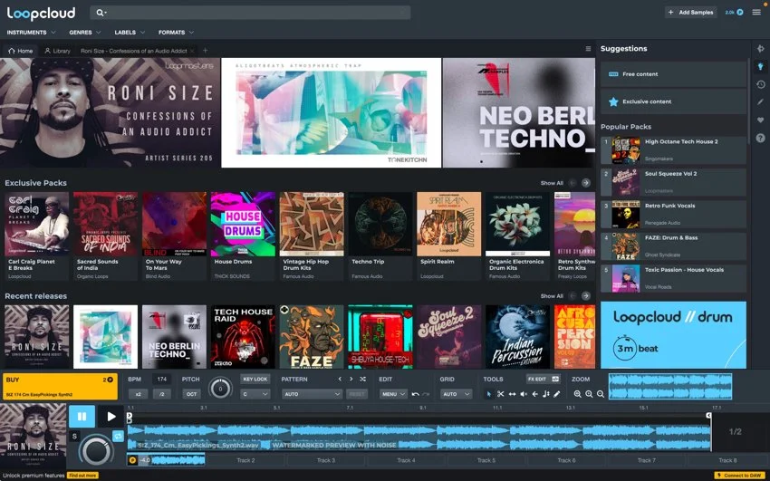Go to previous pattern
Viewport: 770px width, 481px height.
[340, 379]
